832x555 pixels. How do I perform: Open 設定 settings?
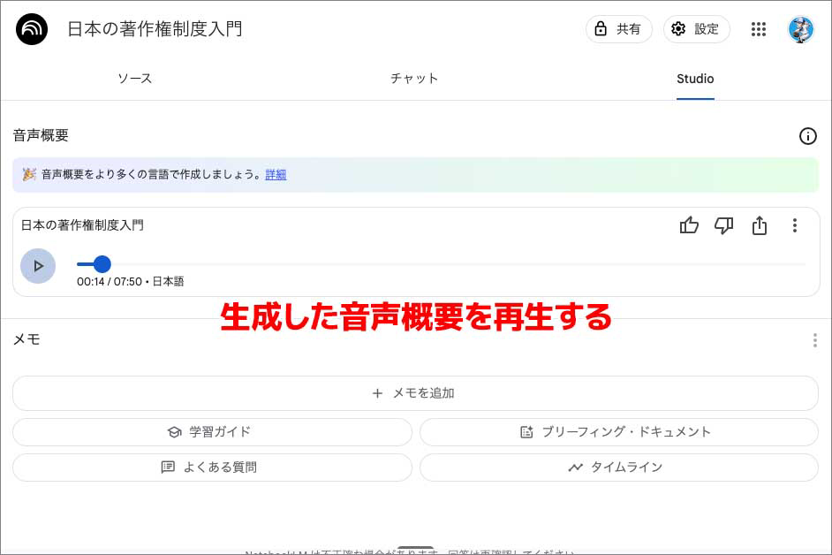click(x=696, y=29)
